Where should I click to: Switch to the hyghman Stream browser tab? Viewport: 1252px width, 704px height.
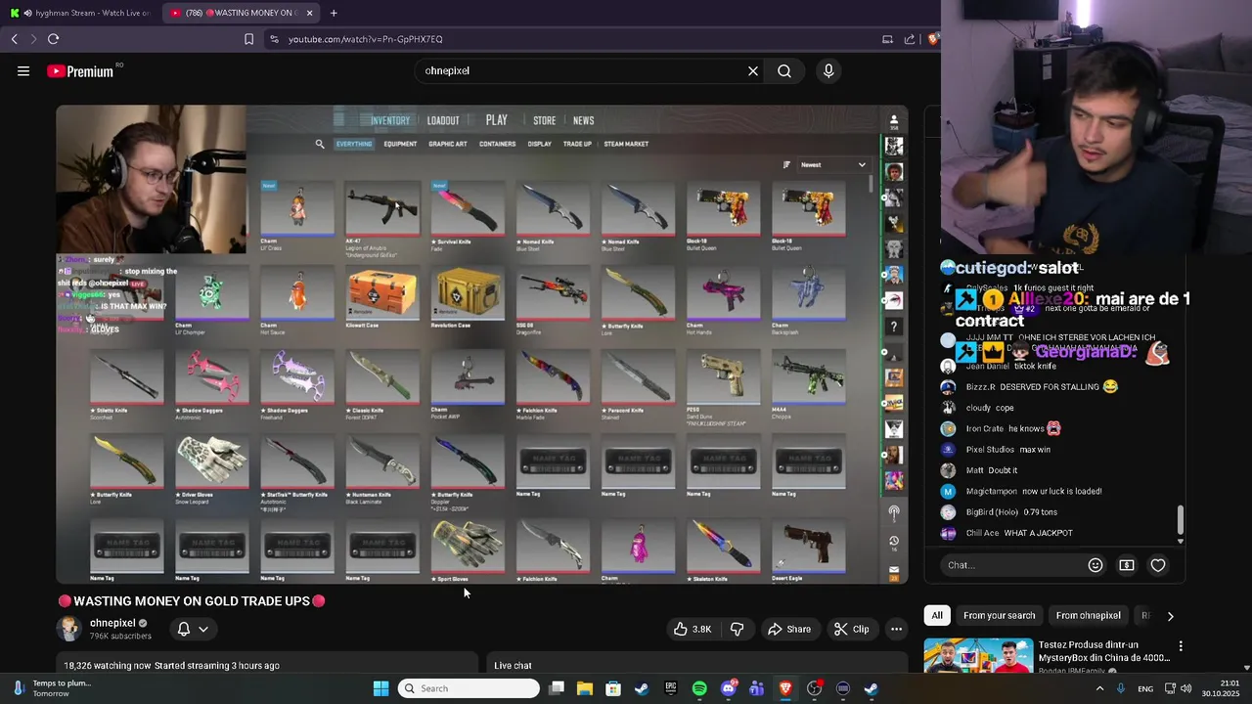coord(81,13)
